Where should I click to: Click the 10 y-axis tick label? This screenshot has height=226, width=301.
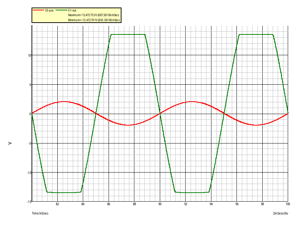[29, 56]
